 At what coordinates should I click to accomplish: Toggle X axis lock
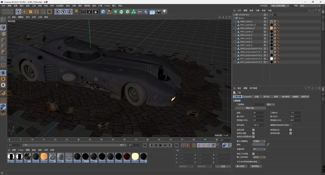pyautogui.click(x=57, y=12)
